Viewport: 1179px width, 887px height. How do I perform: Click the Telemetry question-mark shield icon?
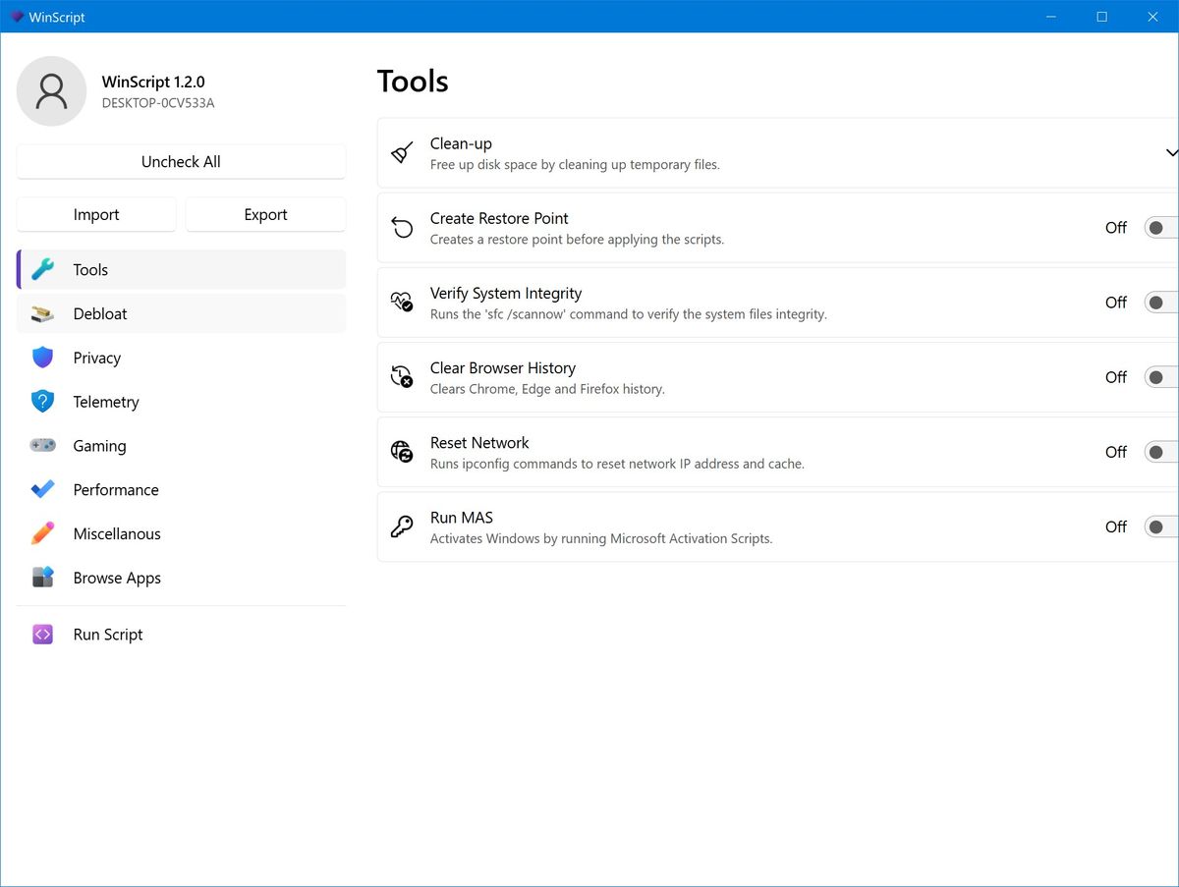click(x=42, y=402)
